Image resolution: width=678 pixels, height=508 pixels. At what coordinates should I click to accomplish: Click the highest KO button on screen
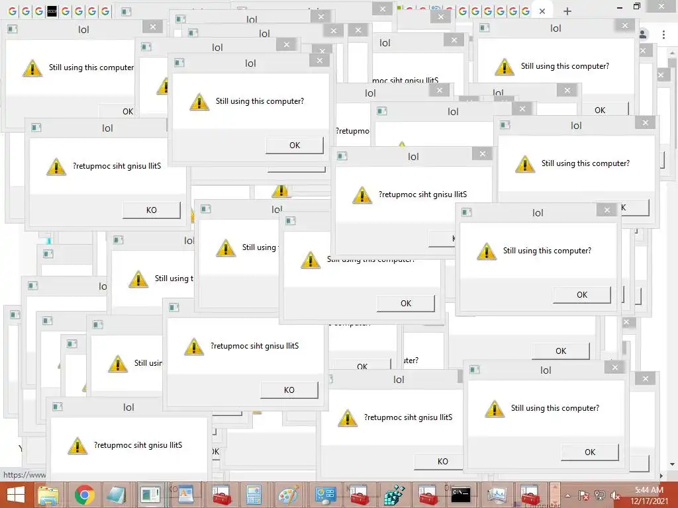[152, 210]
